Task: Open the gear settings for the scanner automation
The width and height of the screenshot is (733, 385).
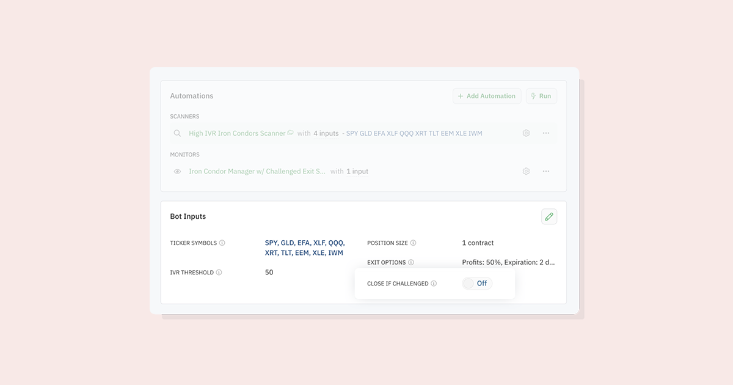Action: coord(526,133)
